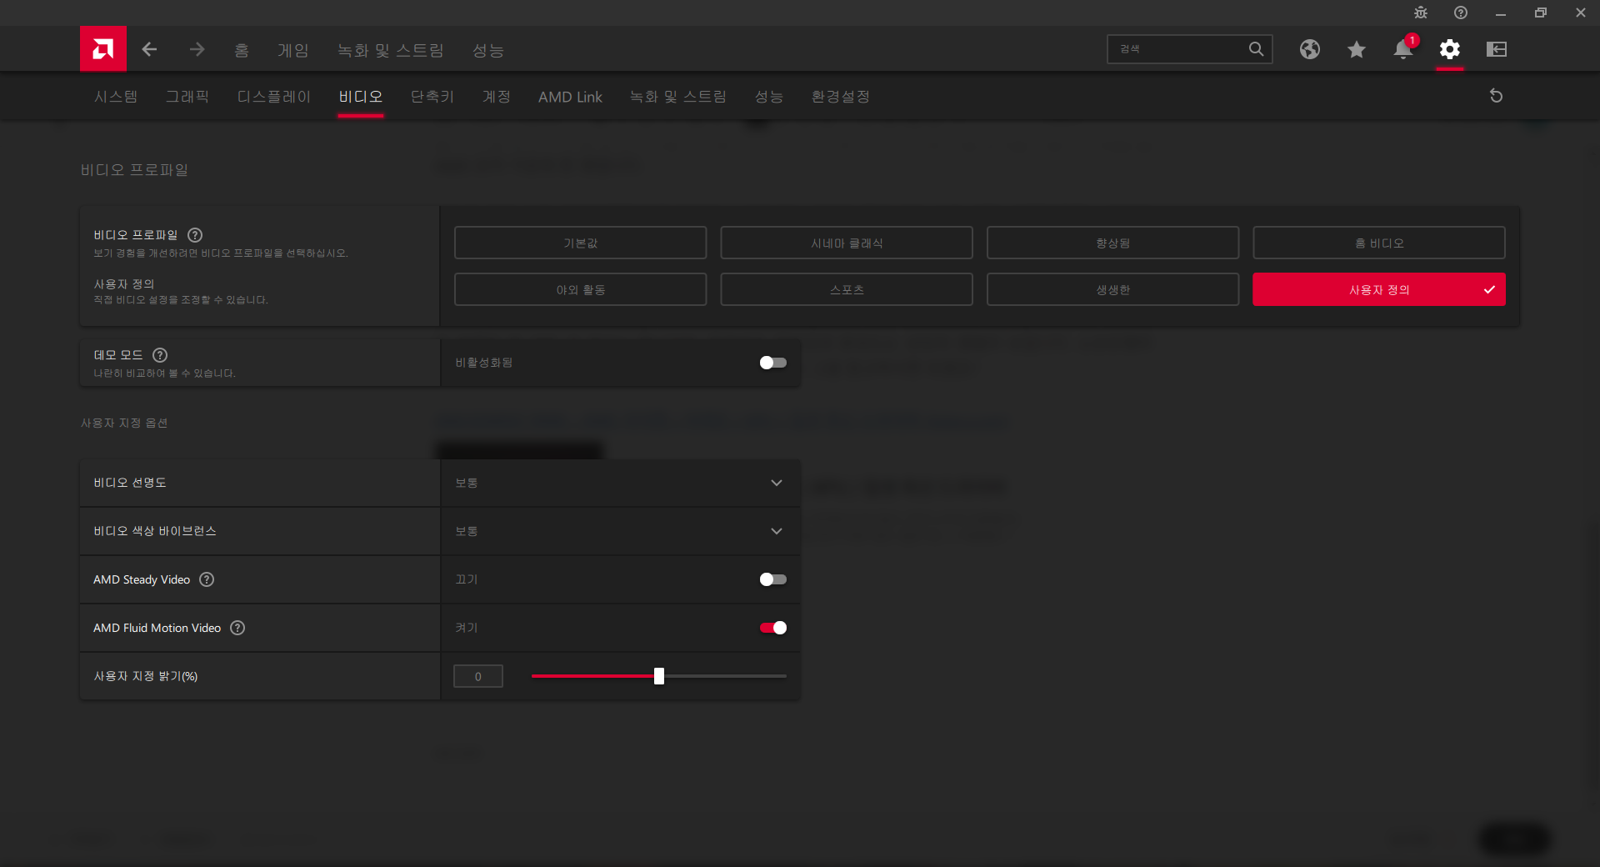The image size is (1600, 867).
Task: Open the web browser globe icon
Action: coord(1310,49)
